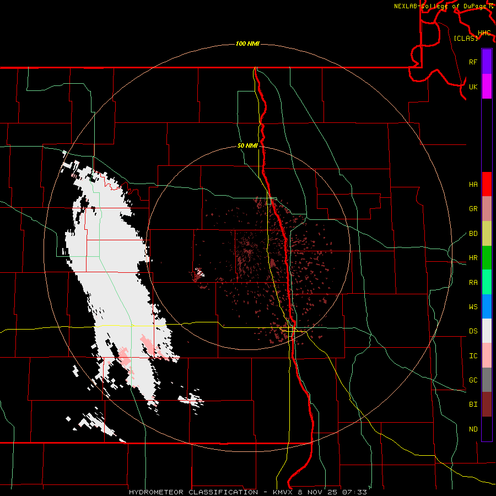
Task: Click the Hydrometeor Classification KMVX title caption
Action: click(x=247, y=492)
